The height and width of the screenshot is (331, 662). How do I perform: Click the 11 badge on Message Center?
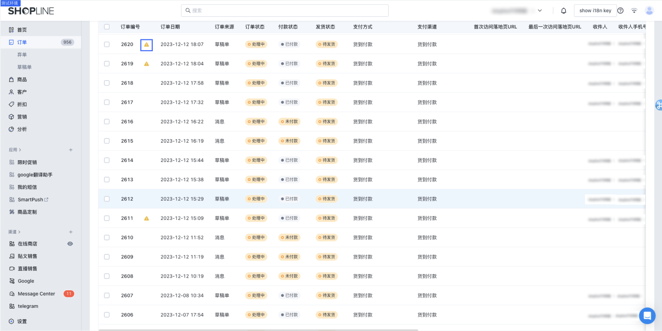pyautogui.click(x=69, y=294)
